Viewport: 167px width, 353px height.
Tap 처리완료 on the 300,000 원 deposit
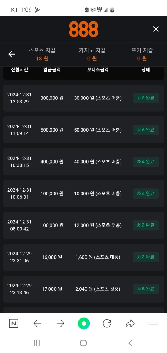point(146,98)
